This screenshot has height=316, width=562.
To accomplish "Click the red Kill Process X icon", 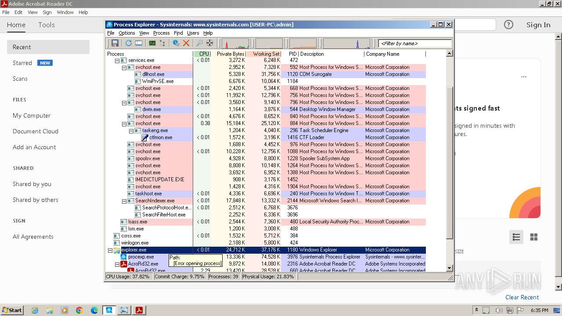I will click(x=186, y=43).
